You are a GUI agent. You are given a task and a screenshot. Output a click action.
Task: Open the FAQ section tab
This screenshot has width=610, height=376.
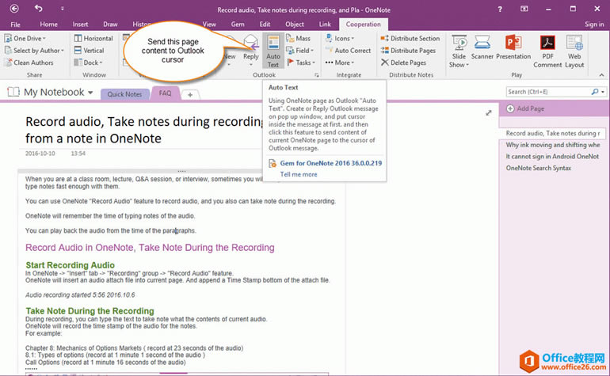165,93
